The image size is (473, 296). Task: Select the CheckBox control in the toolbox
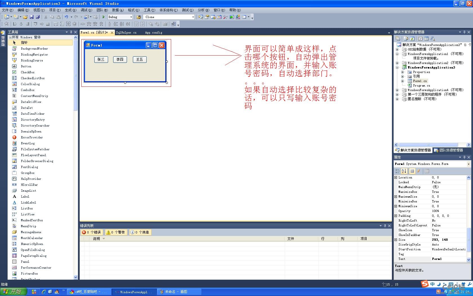click(x=28, y=72)
